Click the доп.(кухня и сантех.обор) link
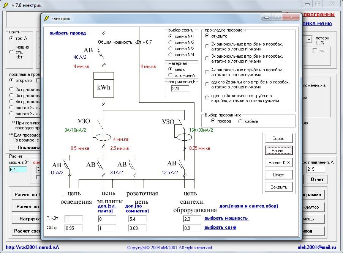Viewport: 343px width, 253px height. [x=248, y=206]
